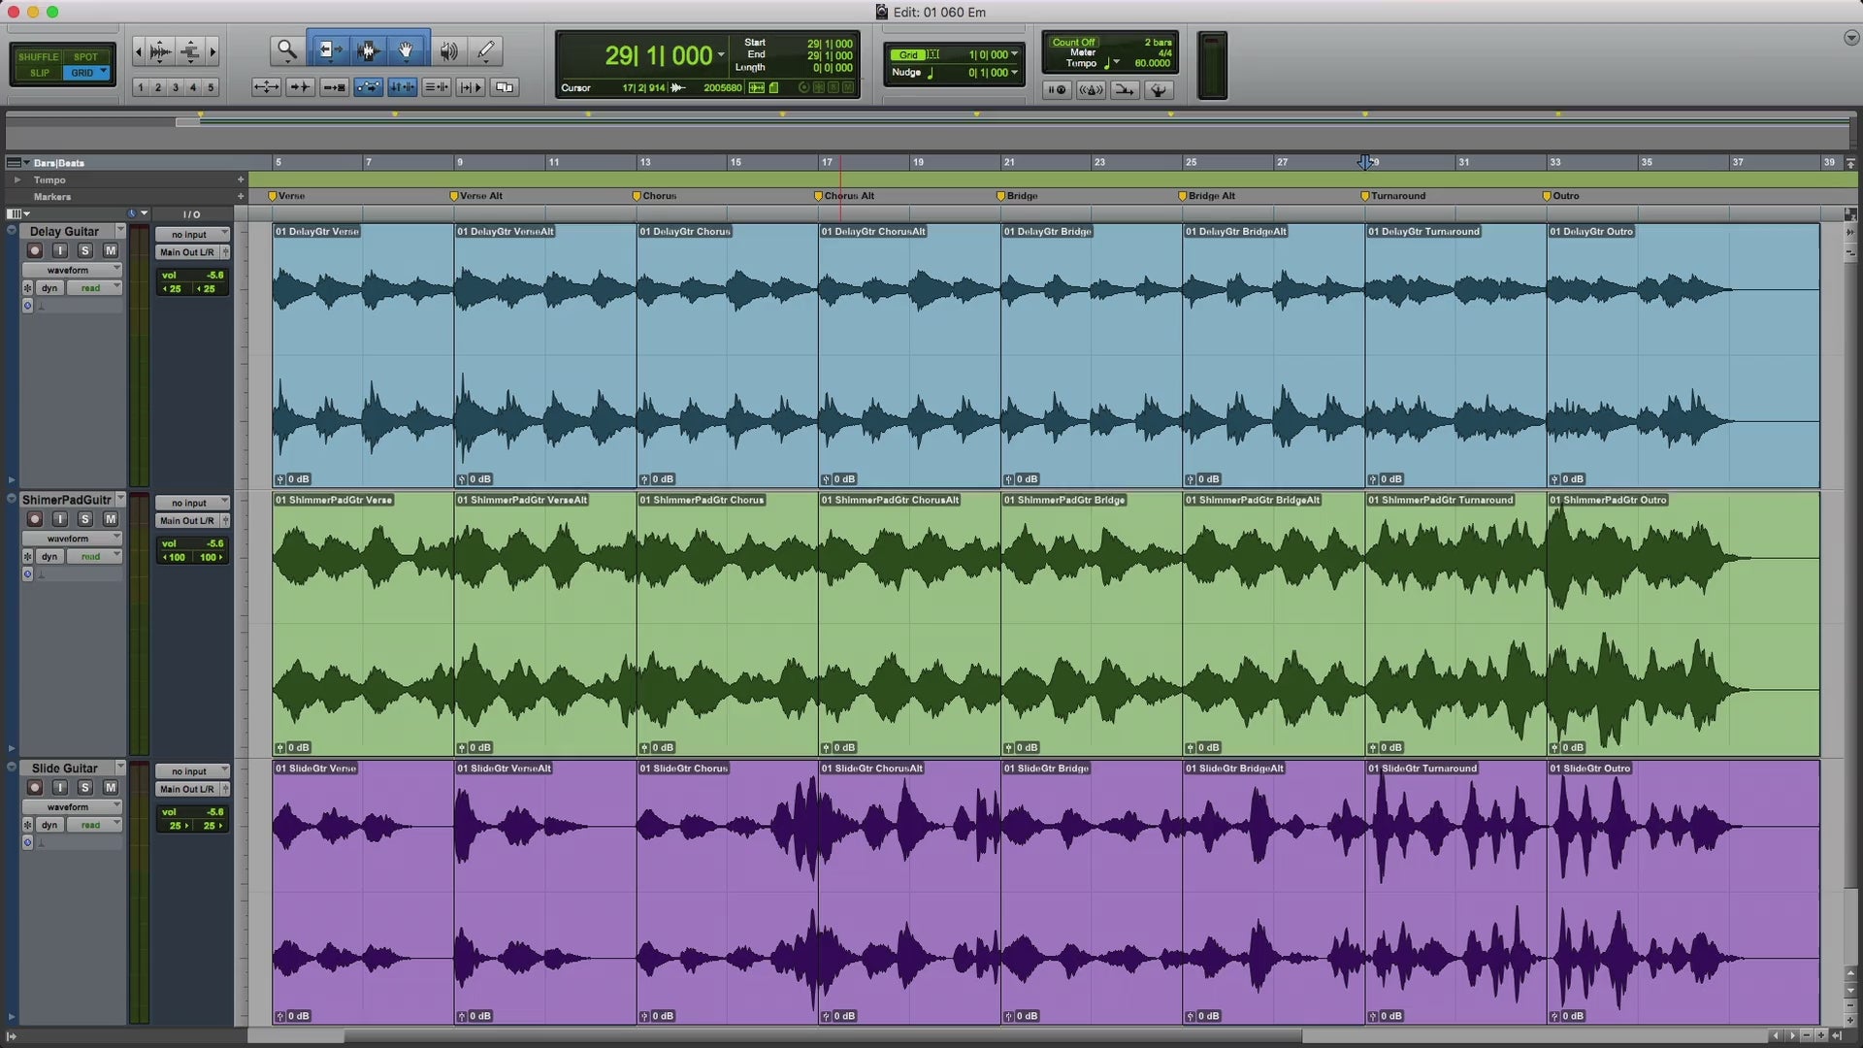Record-enable the Slide Guitar track

[35, 788]
